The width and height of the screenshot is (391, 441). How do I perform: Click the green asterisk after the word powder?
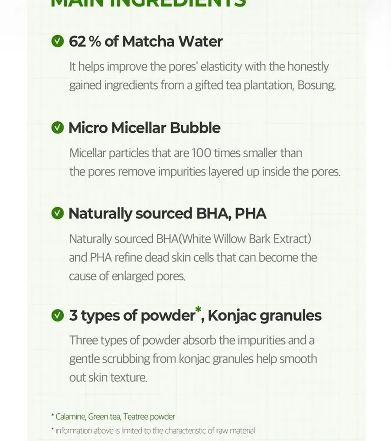198,310
